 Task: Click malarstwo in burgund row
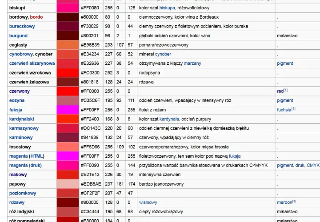click(x=287, y=36)
